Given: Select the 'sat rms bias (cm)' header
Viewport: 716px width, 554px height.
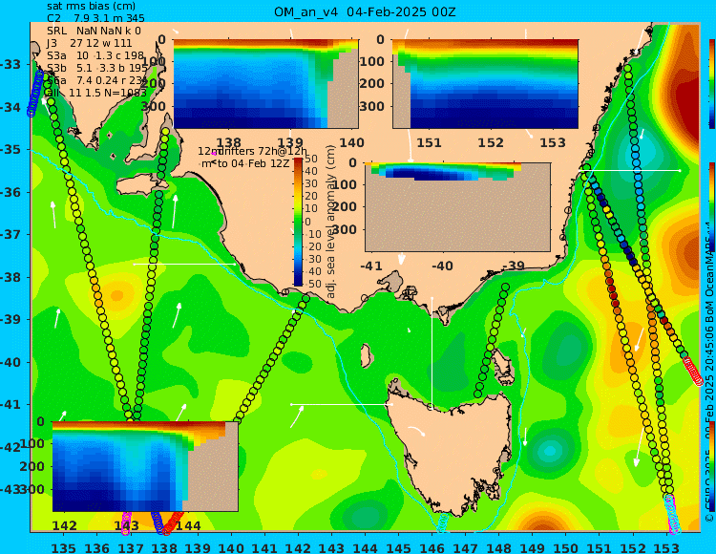Looking at the screenshot, I should tap(91, 6).
